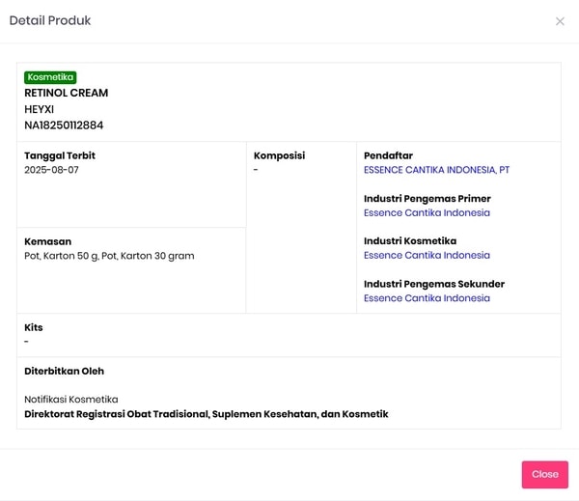Open the Industri Kosmetika company link
The image size is (579, 501).
click(x=427, y=256)
